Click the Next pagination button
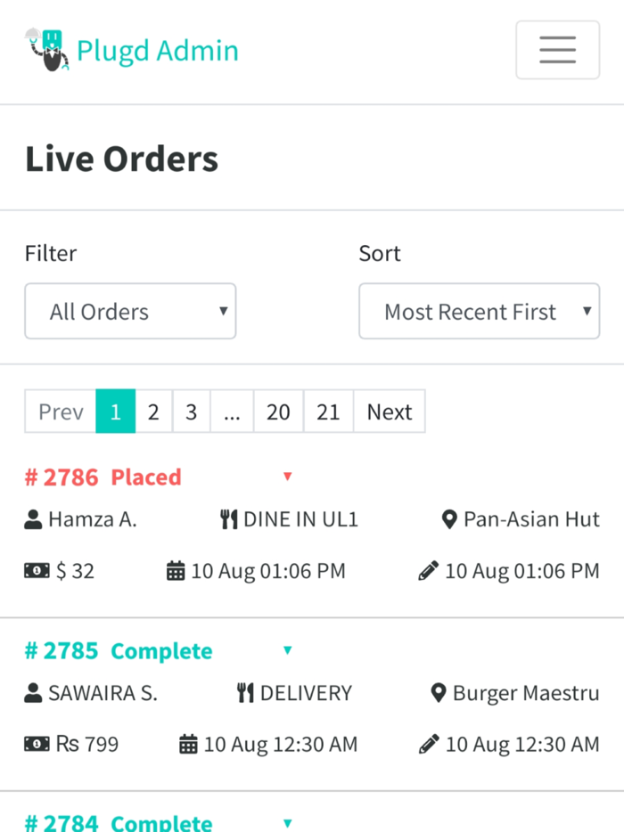 point(389,411)
